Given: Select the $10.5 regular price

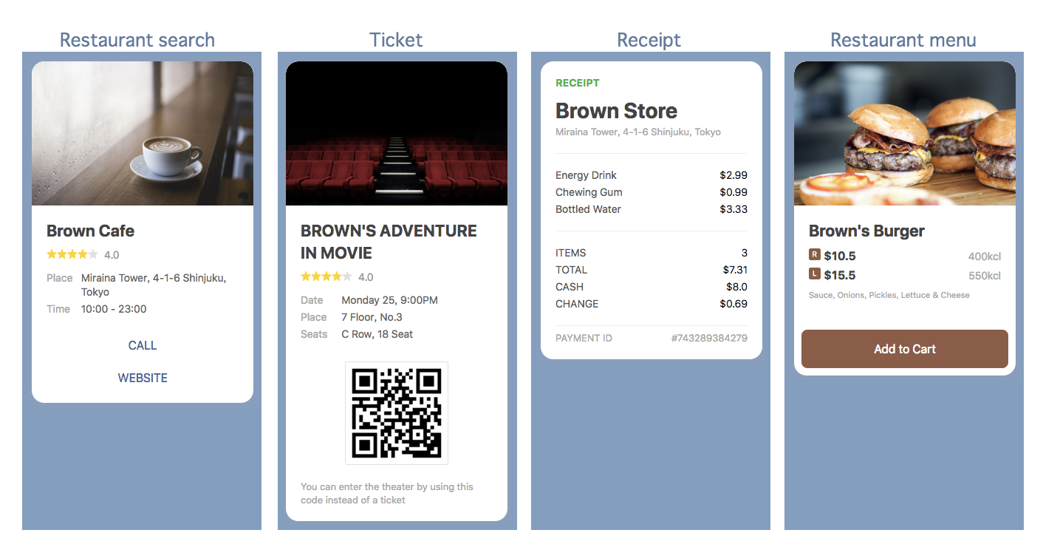Looking at the screenshot, I should click(x=840, y=256).
